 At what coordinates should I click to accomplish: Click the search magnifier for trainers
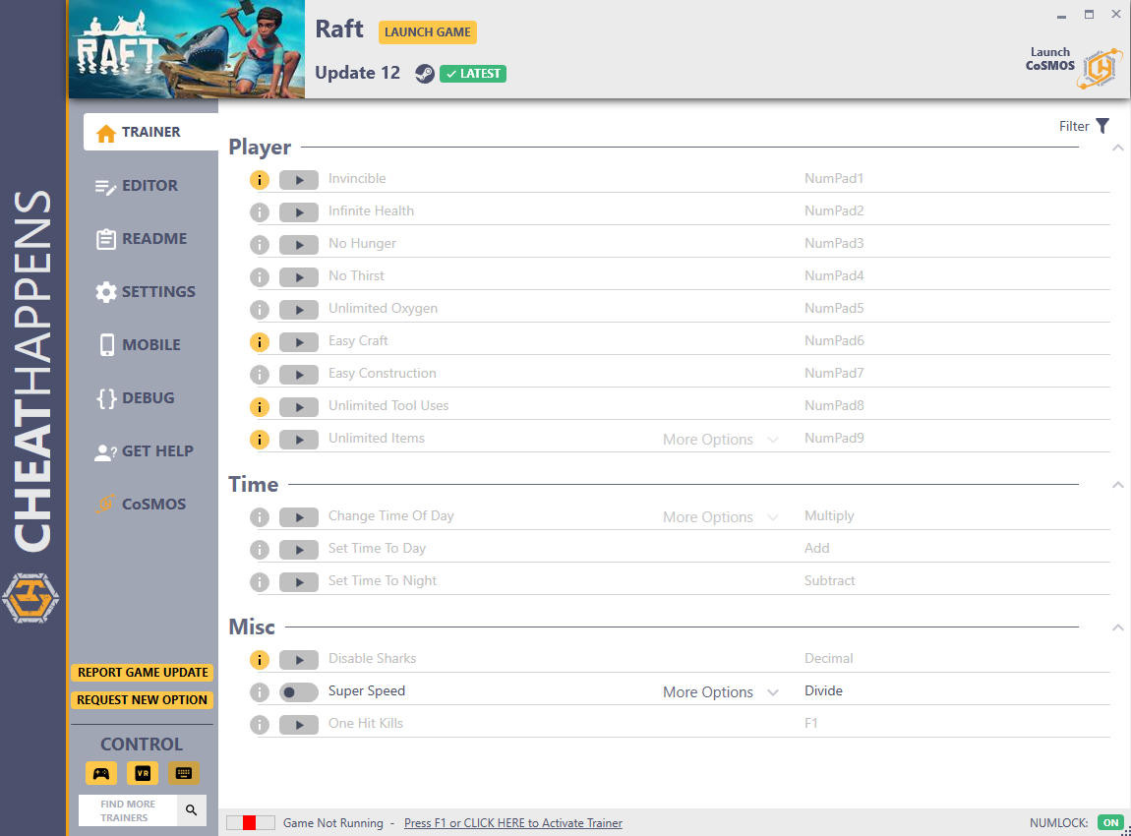pos(192,810)
